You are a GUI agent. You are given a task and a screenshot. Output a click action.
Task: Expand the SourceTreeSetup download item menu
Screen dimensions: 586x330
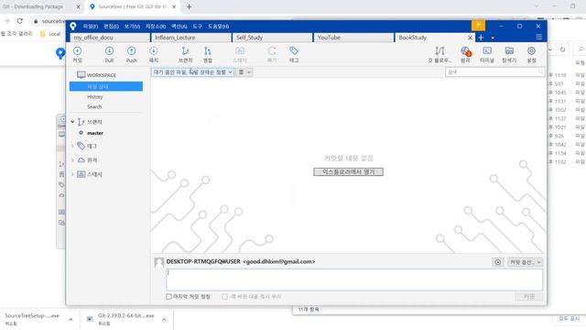coord(71,319)
